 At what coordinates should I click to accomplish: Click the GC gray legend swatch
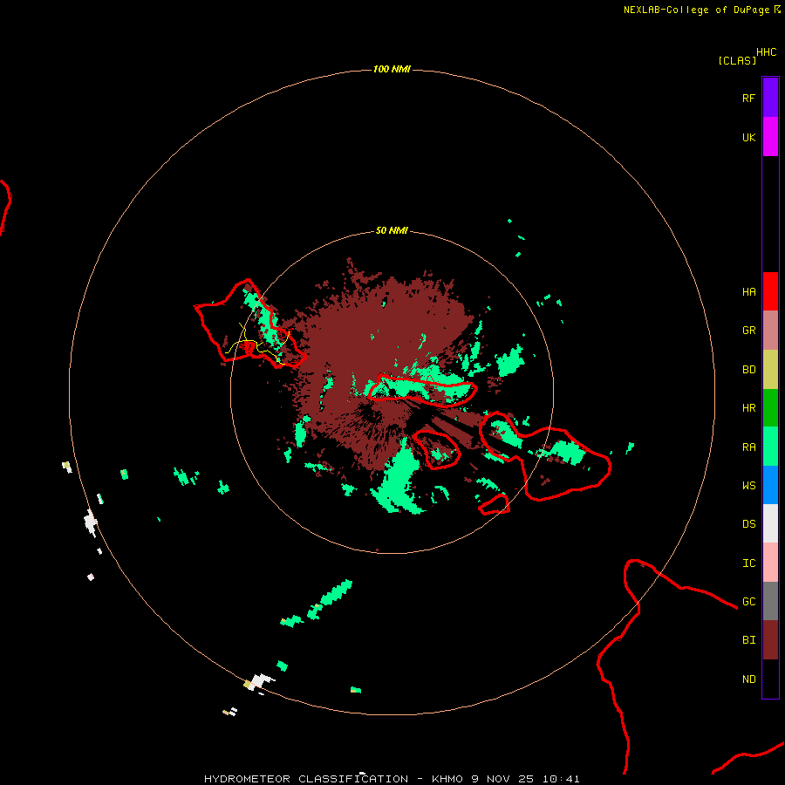(770, 601)
